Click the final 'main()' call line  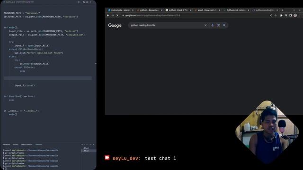pyautogui.click(x=13, y=114)
